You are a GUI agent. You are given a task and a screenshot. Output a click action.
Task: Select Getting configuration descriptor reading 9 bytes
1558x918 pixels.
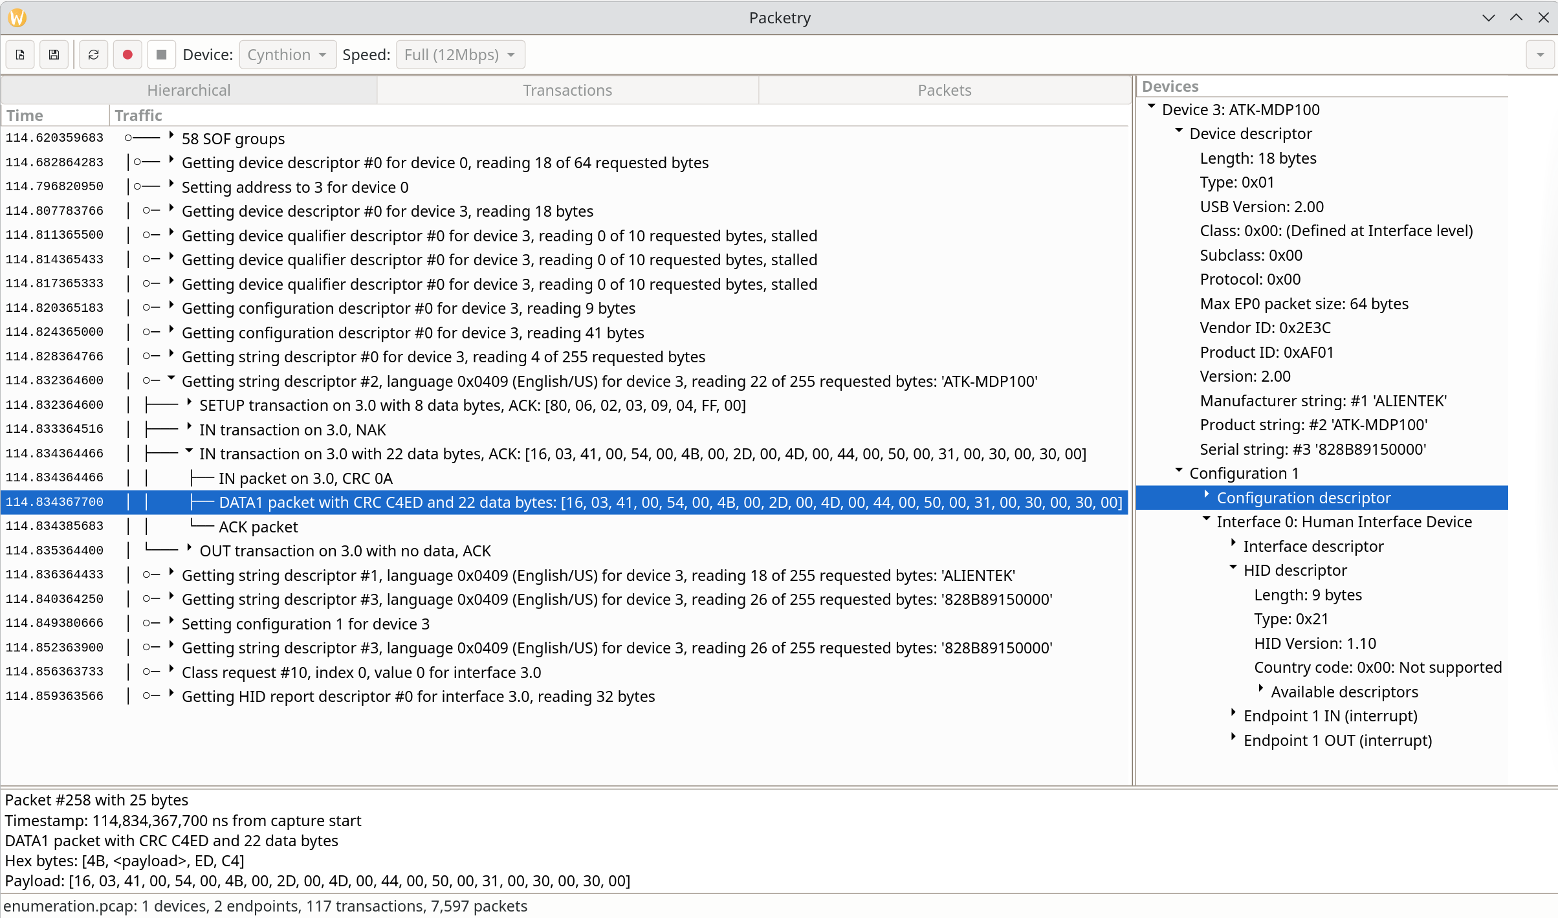564,308
